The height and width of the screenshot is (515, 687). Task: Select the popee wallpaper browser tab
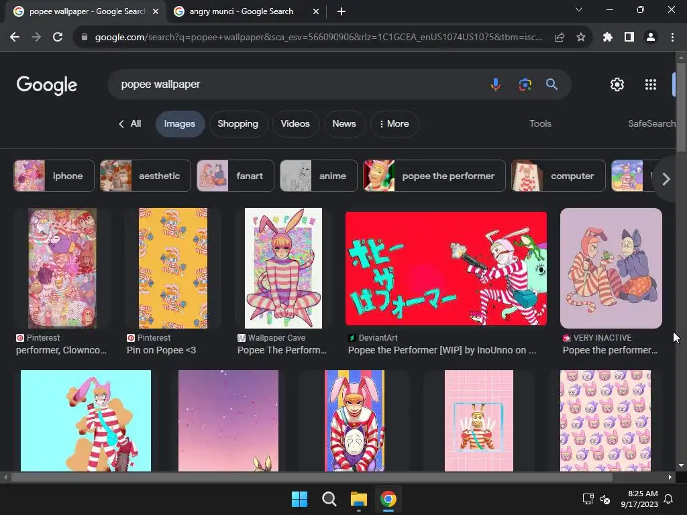86,11
